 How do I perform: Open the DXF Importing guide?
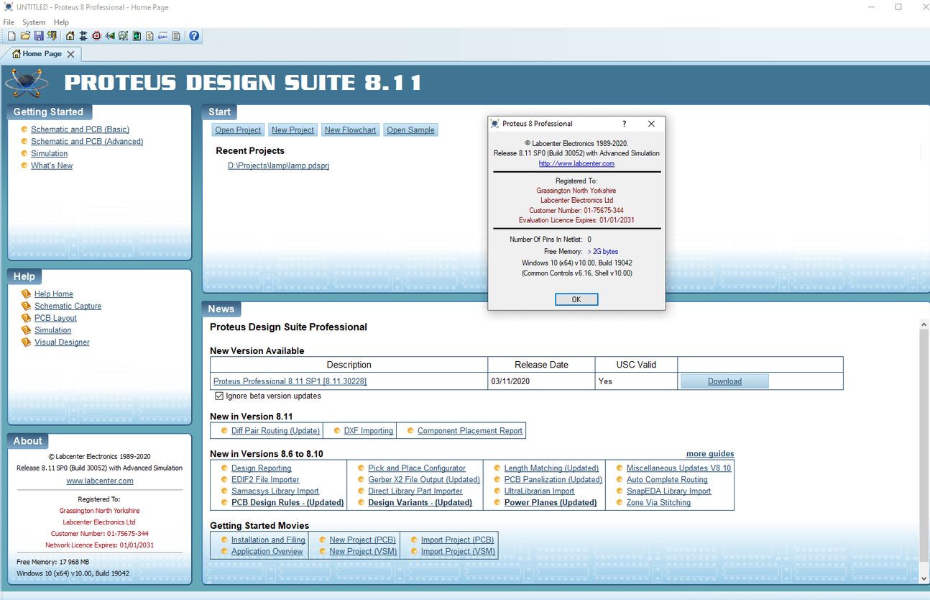tap(368, 431)
